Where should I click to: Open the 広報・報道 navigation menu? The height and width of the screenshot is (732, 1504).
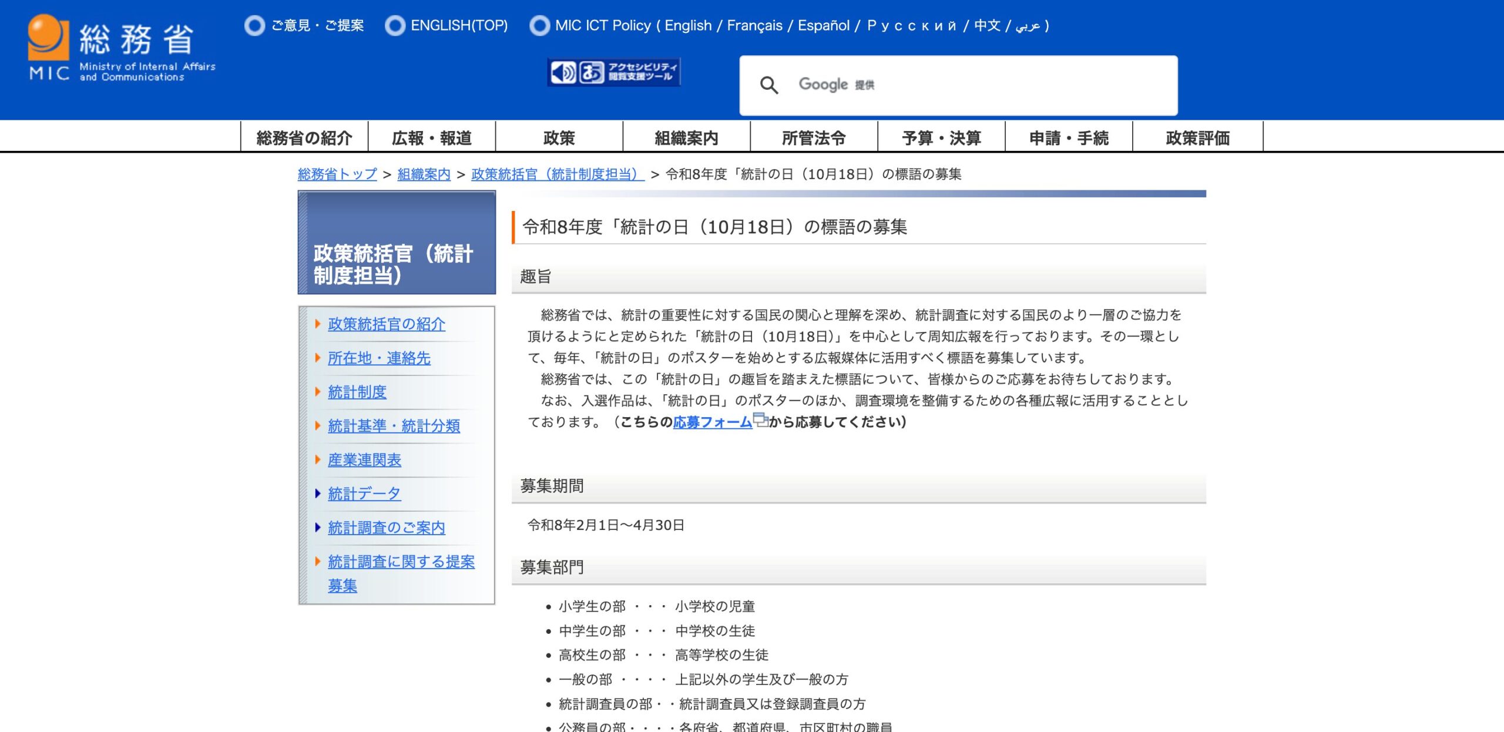coord(432,138)
